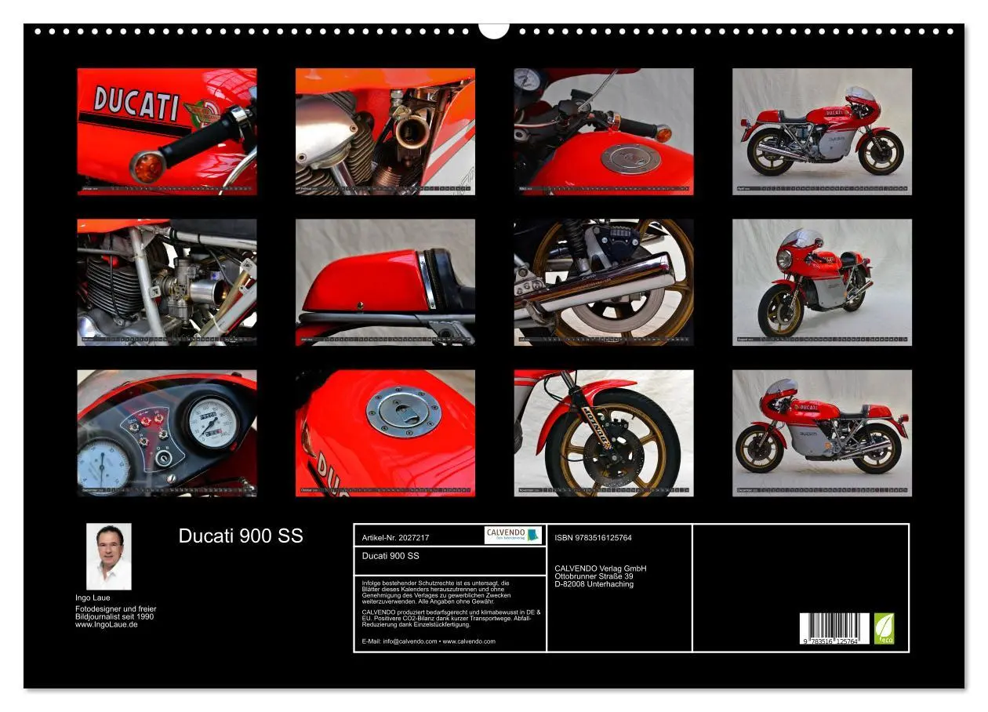Click the CALVENDO produziert bedarfsgerecht paragraph
This screenshot has height=712, width=988.
click(451, 618)
